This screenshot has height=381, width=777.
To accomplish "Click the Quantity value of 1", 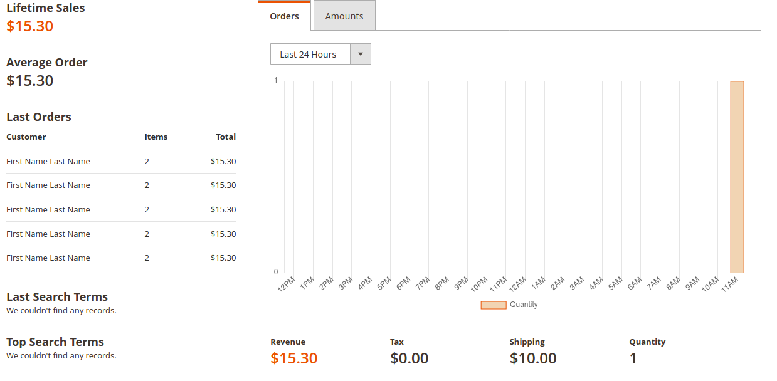I will tap(633, 358).
